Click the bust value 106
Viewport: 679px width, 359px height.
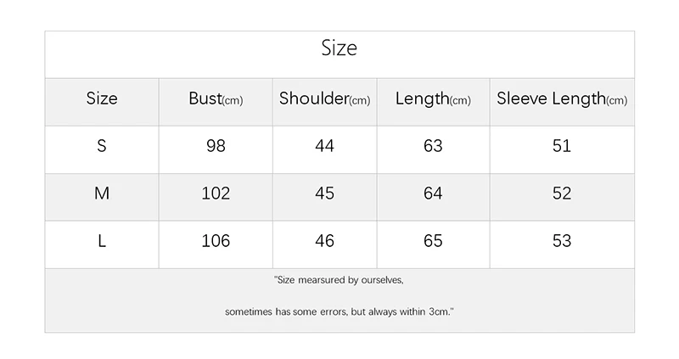(x=216, y=241)
